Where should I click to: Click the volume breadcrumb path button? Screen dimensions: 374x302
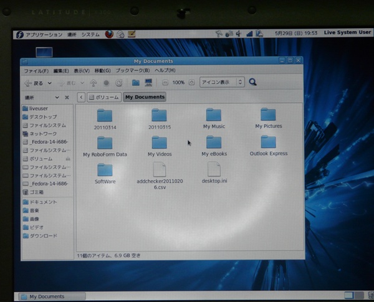tap(103, 97)
